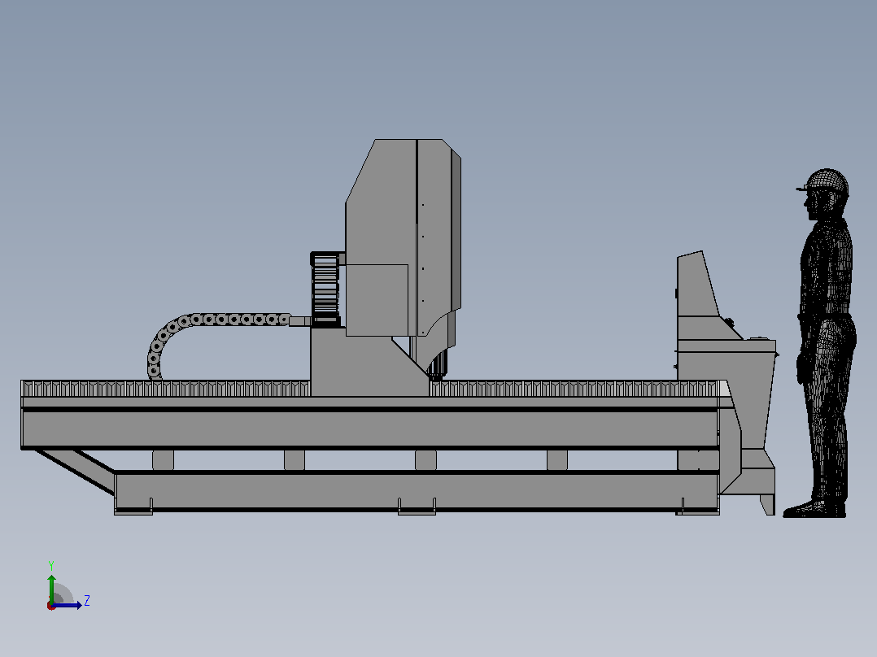This screenshot has height=657, width=877.
Task: Click the blue Z axis arrow of the triad
Action: 67,605
